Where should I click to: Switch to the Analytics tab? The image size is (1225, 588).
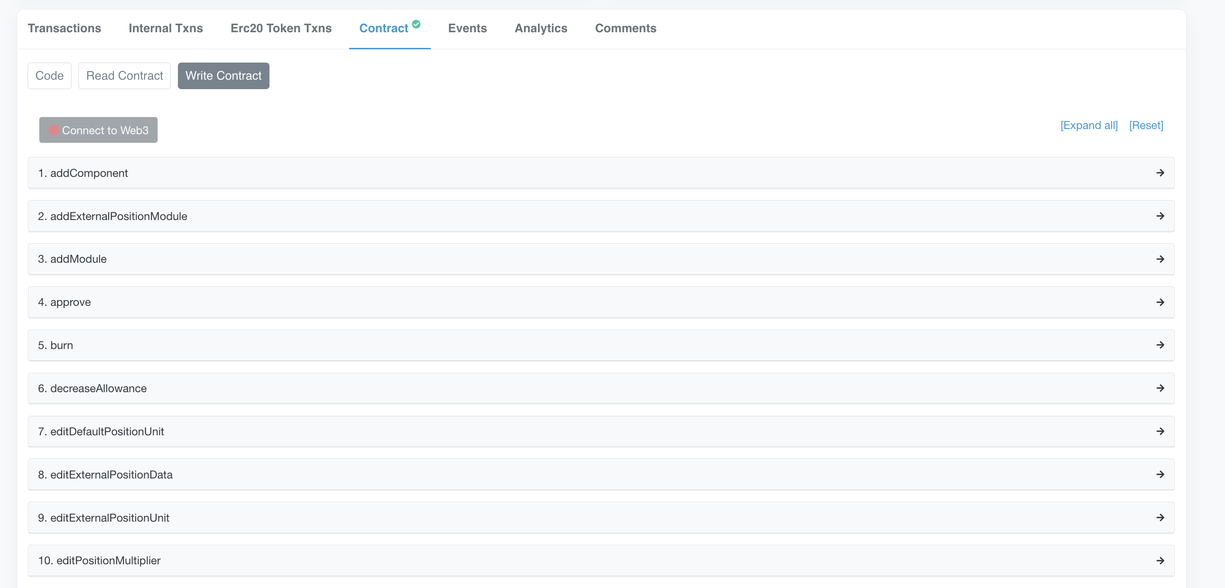tap(541, 28)
